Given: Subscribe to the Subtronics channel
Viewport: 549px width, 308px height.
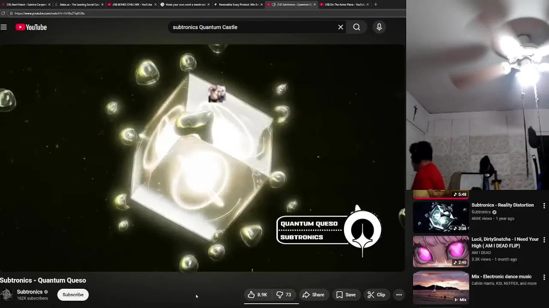Looking at the screenshot, I should click(73, 295).
